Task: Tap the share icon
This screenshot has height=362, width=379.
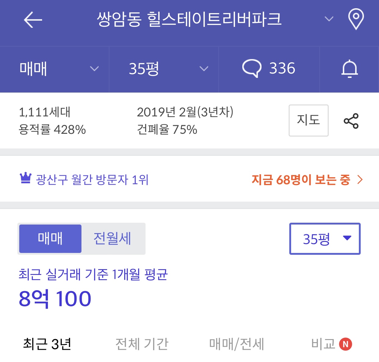Action: tap(351, 121)
